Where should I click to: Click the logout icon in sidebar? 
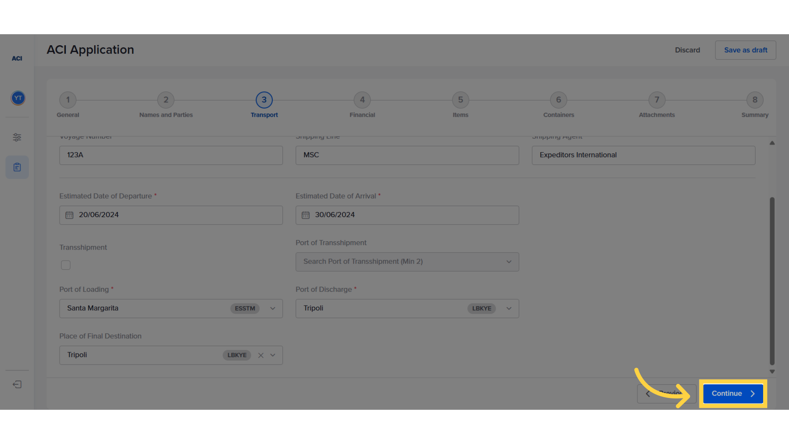[x=17, y=384]
